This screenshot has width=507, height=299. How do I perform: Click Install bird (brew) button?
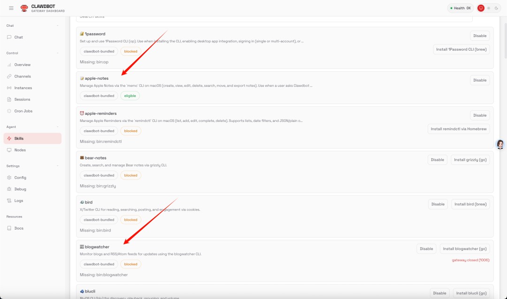click(x=470, y=204)
